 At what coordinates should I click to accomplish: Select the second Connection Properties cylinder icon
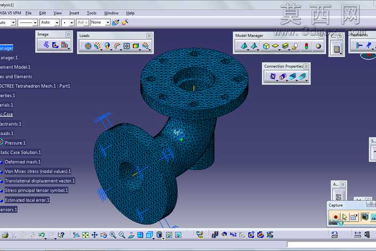[x=283, y=77]
